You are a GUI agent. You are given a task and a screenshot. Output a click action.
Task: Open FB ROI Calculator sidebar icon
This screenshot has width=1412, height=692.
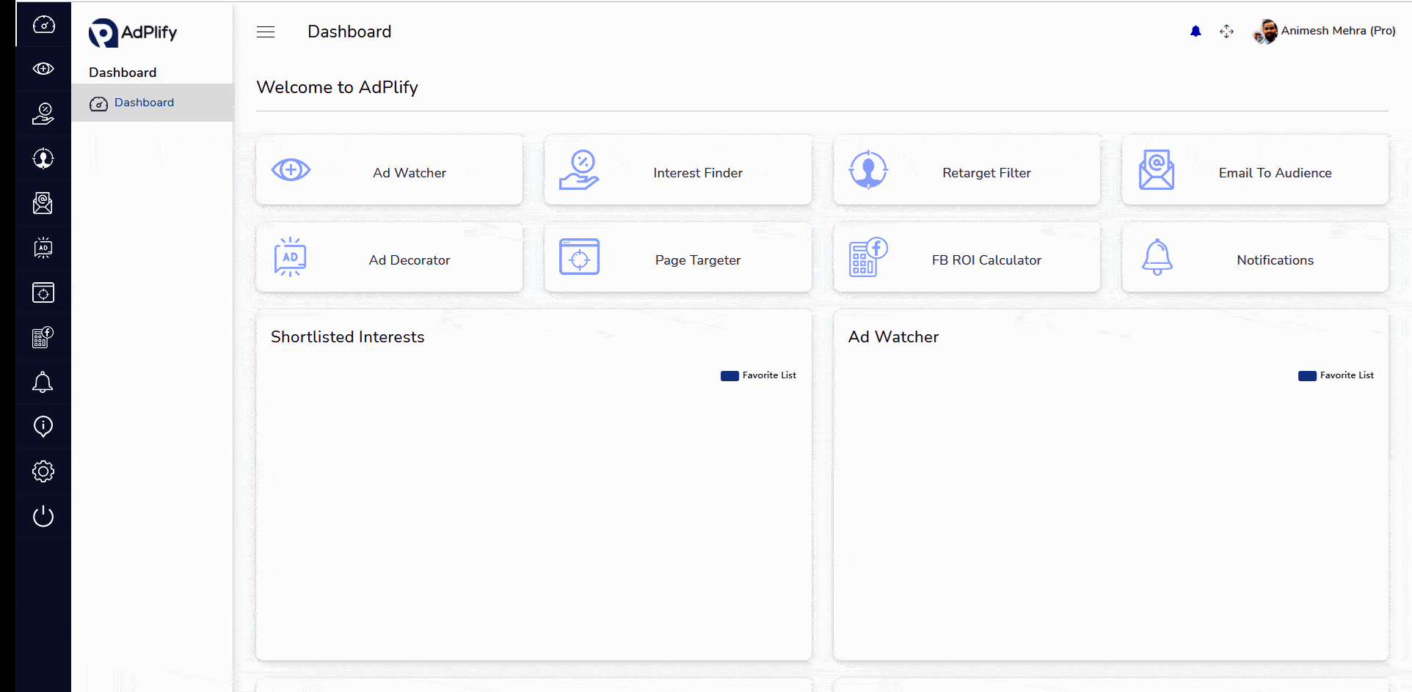coord(43,337)
